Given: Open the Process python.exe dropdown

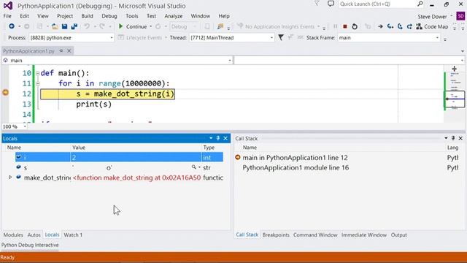Looking at the screenshot, I should click(112, 38).
